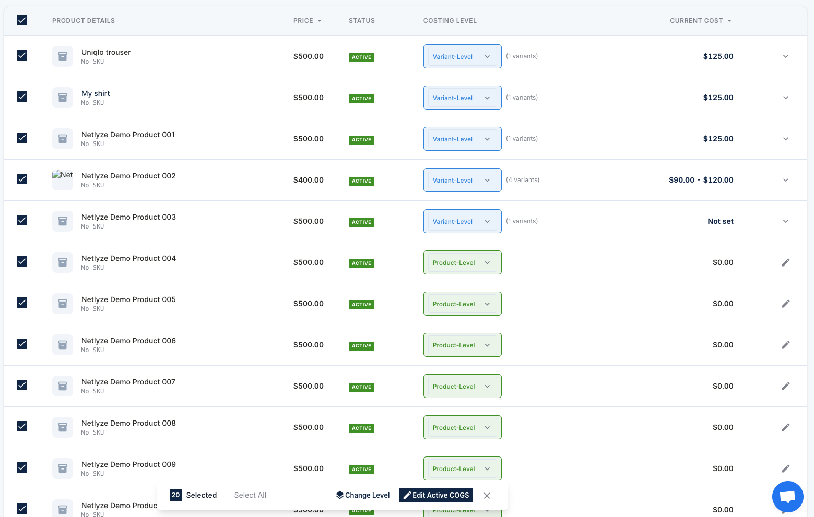This screenshot has height=517, width=814.
Task: Click the Netlyze Demo Product 002 image
Action: 63,179
